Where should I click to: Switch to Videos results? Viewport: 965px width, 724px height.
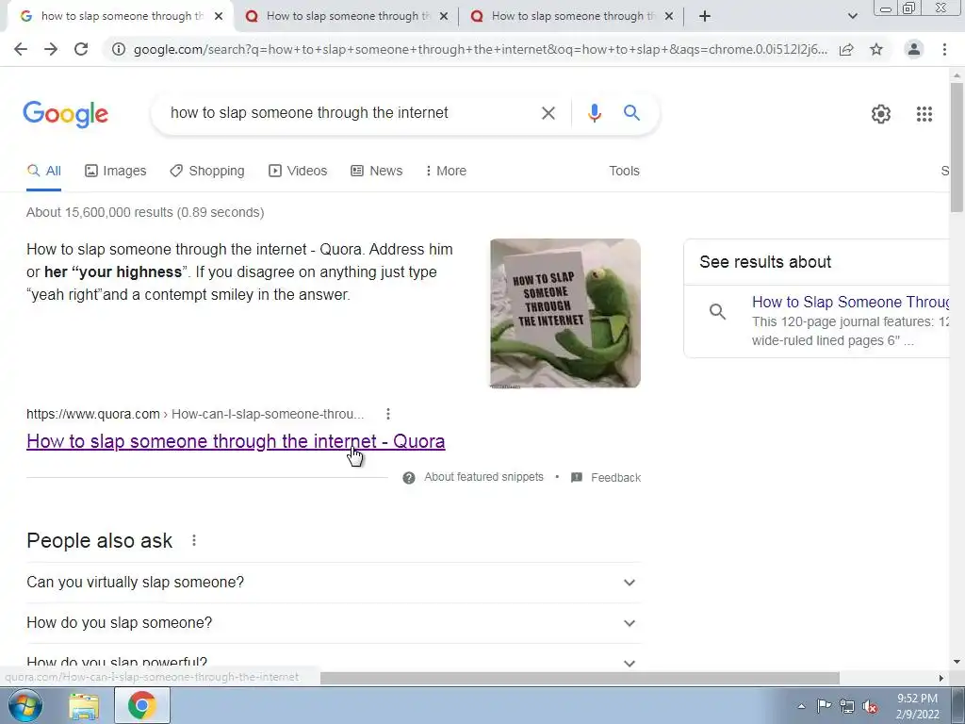point(298,172)
